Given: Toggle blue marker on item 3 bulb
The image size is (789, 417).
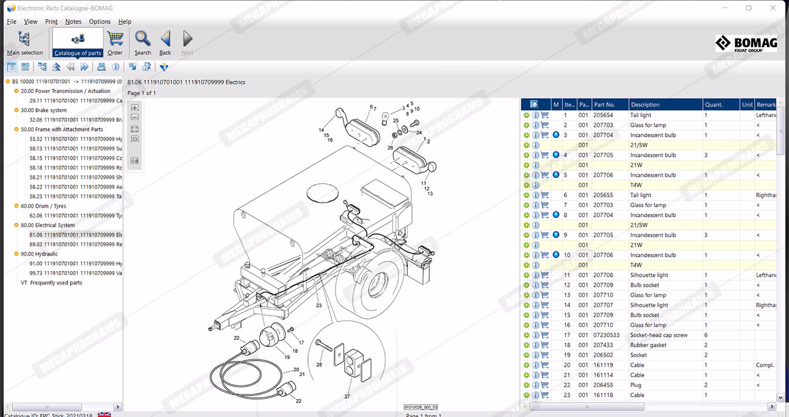Looking at the screenshot, I should coord(556,135).
